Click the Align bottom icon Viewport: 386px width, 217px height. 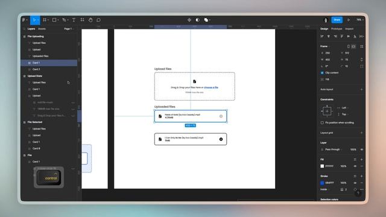point(355,36)
